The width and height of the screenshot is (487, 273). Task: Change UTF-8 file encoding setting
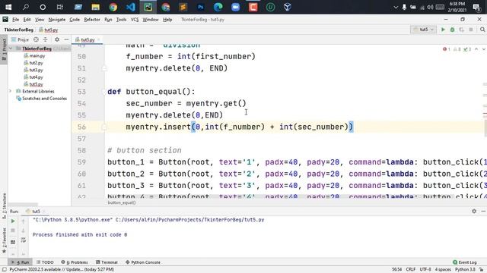click(x=425, y=270)
